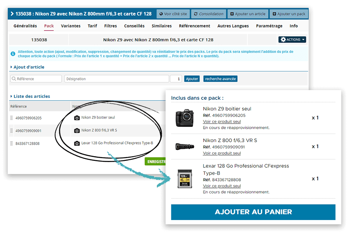This screenshot has width=349, height=232.
Task: Open recherche avancée
Action: click(220, 79)
